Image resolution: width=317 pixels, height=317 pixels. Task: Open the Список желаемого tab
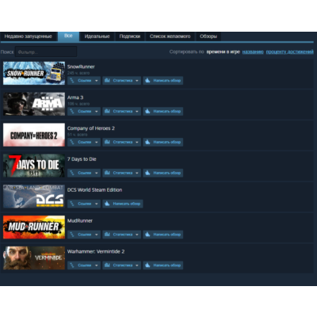(170, 36)
